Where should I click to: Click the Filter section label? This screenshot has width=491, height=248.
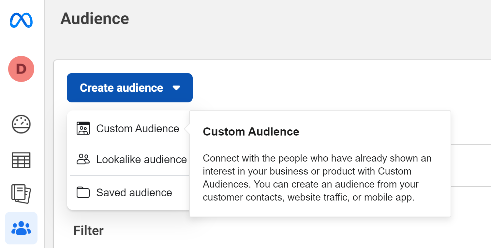pyautogui.click(x=88, y=230)
